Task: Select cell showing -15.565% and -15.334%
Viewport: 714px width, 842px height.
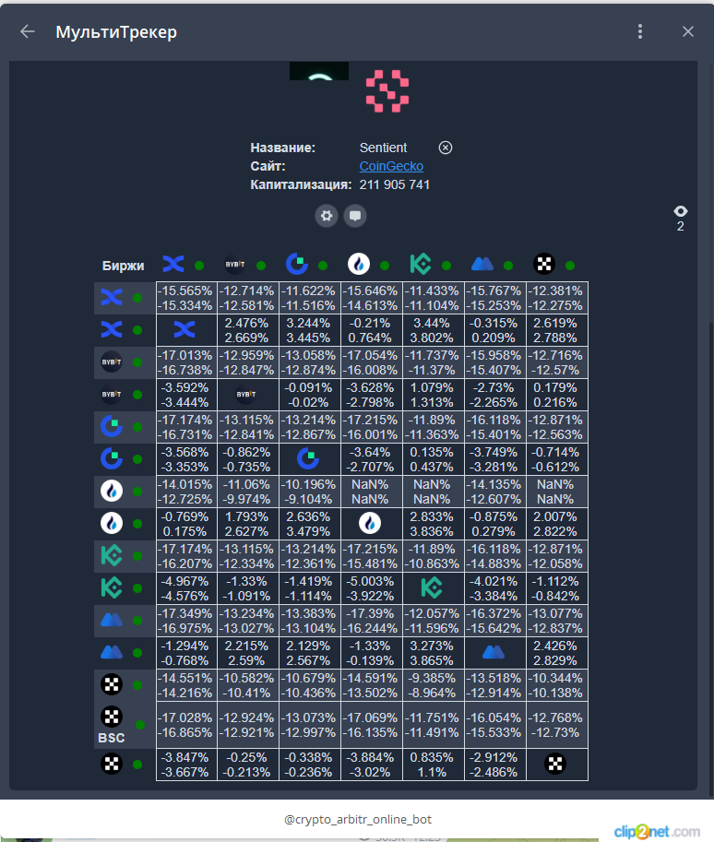Action: (x=186, y=298)
